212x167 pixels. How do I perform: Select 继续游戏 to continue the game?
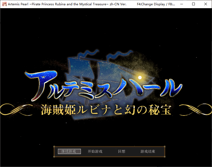click(x=69, y=151)
